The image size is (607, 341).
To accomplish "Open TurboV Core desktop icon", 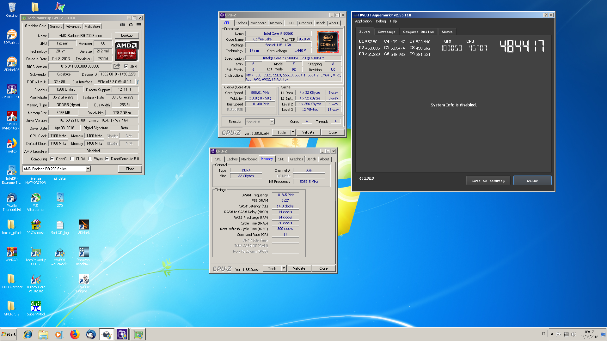I will pyautogui.click(x=36, y=284).
